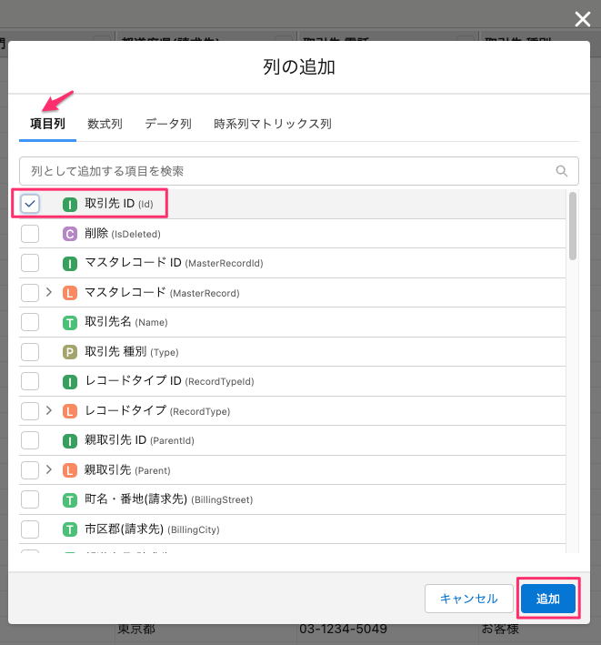Click the field list vertical scrollbar thumb

coord(573,227)
